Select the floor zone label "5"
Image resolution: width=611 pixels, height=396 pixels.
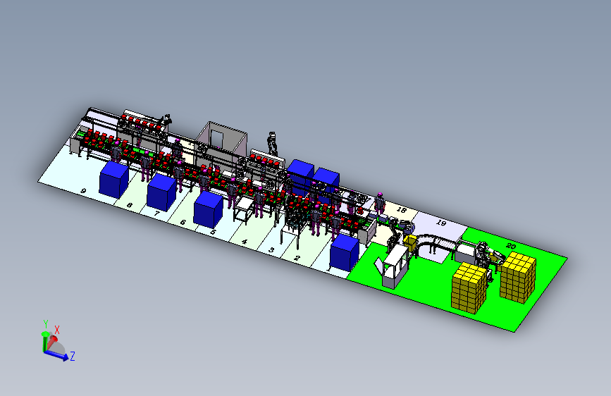212,233
